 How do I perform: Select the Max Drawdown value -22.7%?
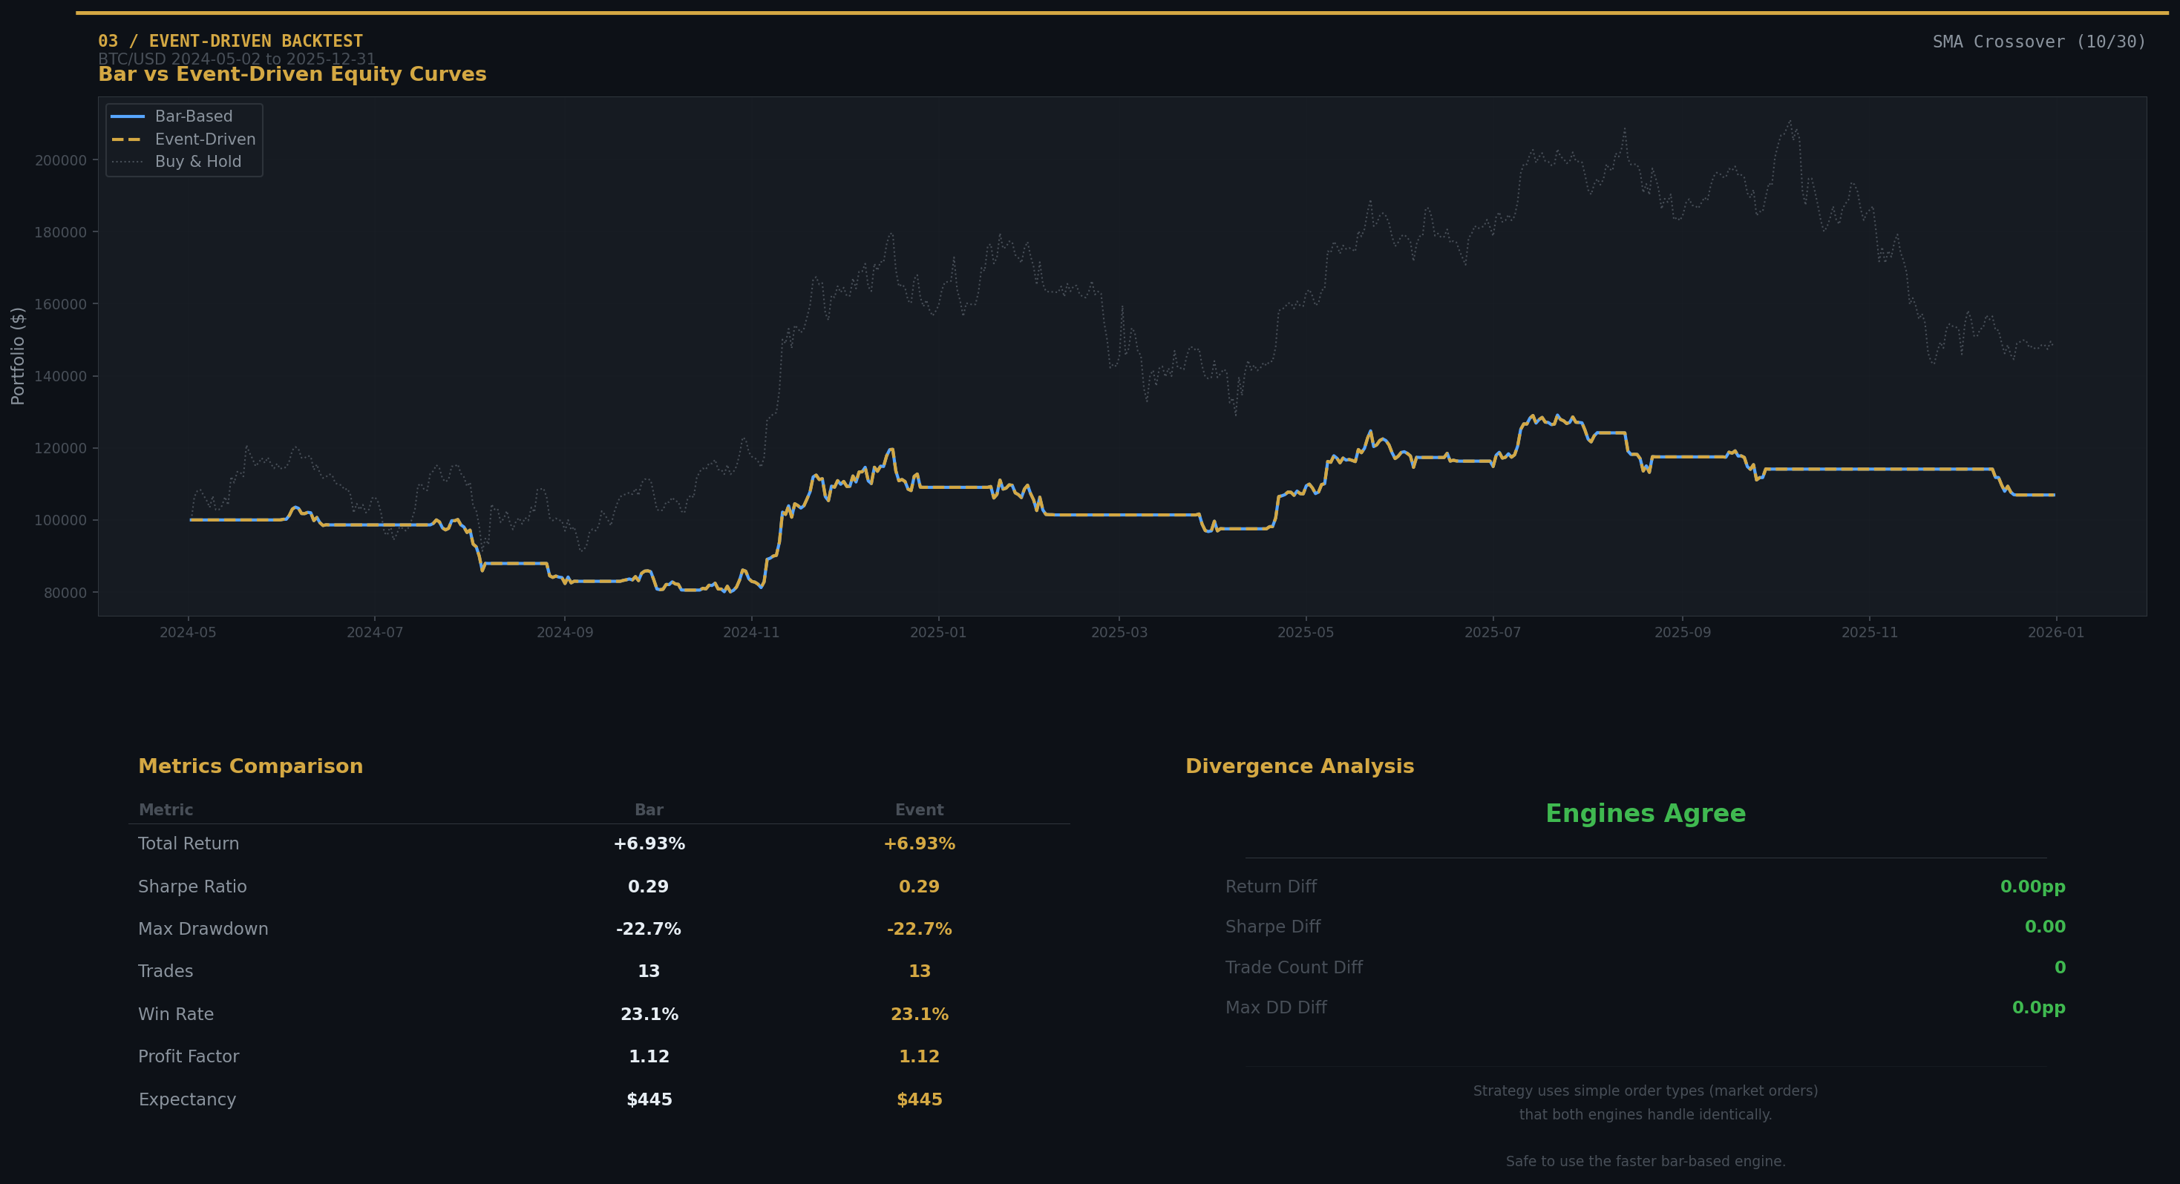[649, 928]
